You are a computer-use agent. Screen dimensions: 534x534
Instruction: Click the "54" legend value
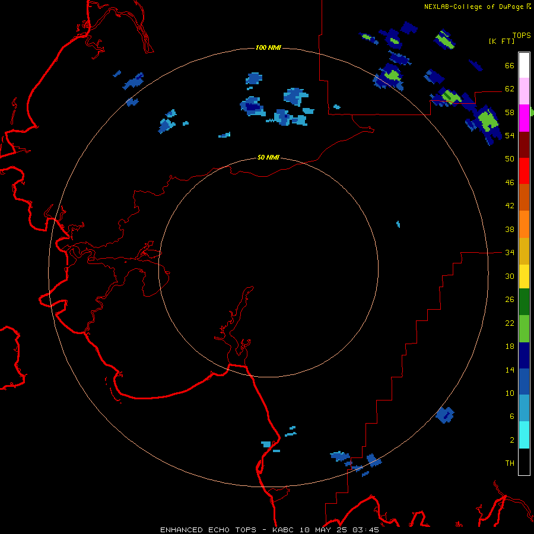coord(510,135)
